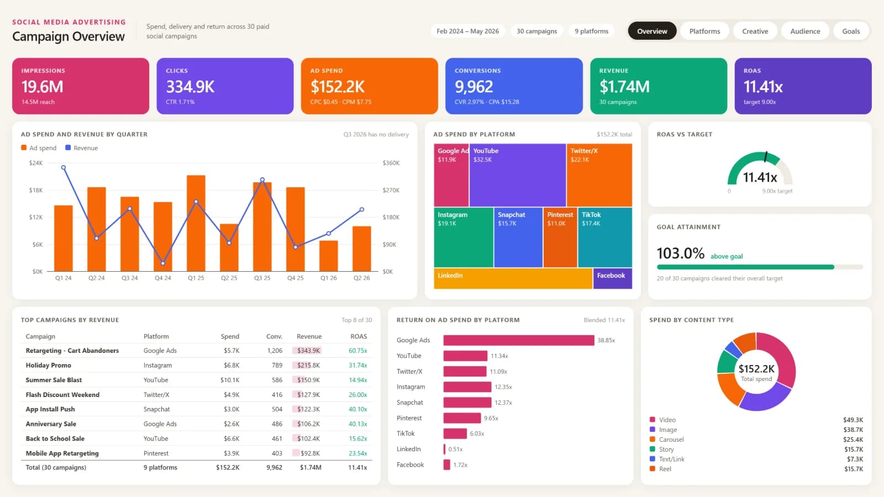Click the Q3 25 revenue line point
This screenshot has height=497, width=884.
(262, 180)
